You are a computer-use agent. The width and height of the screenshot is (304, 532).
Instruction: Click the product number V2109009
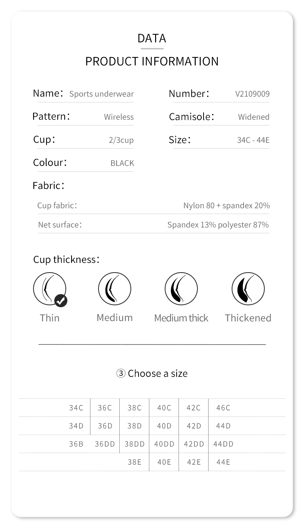pos(252,94)
